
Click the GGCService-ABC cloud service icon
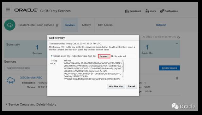click(11, 80)
